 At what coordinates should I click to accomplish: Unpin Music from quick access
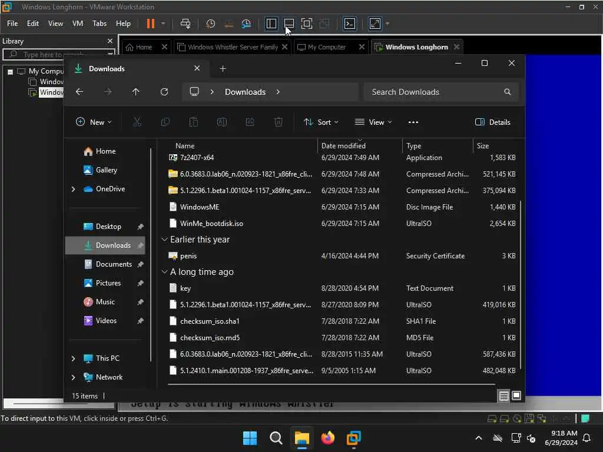point(140,302)
